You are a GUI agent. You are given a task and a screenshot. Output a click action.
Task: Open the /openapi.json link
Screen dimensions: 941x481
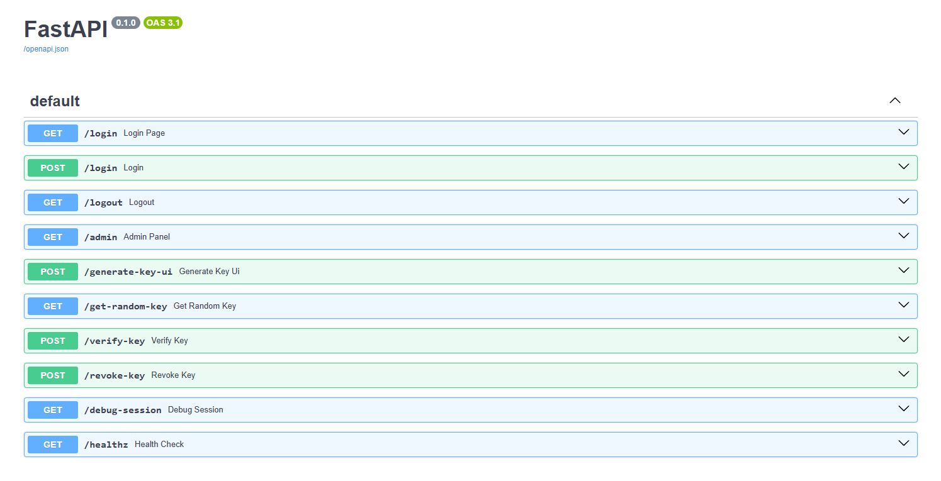(46, 49)
